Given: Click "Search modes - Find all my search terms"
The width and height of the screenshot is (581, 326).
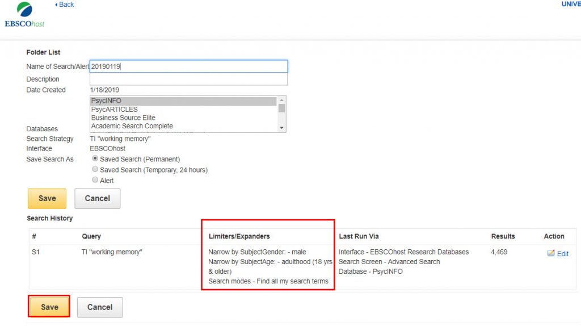Looking at the screenshot, I should [x=268, y=281].
